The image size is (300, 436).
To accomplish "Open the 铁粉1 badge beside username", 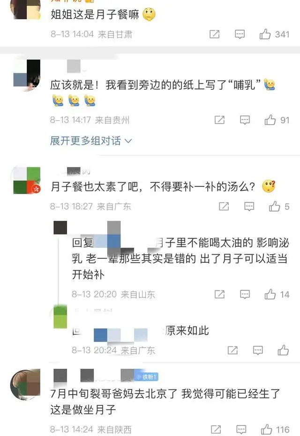I will tap(147, 377).
